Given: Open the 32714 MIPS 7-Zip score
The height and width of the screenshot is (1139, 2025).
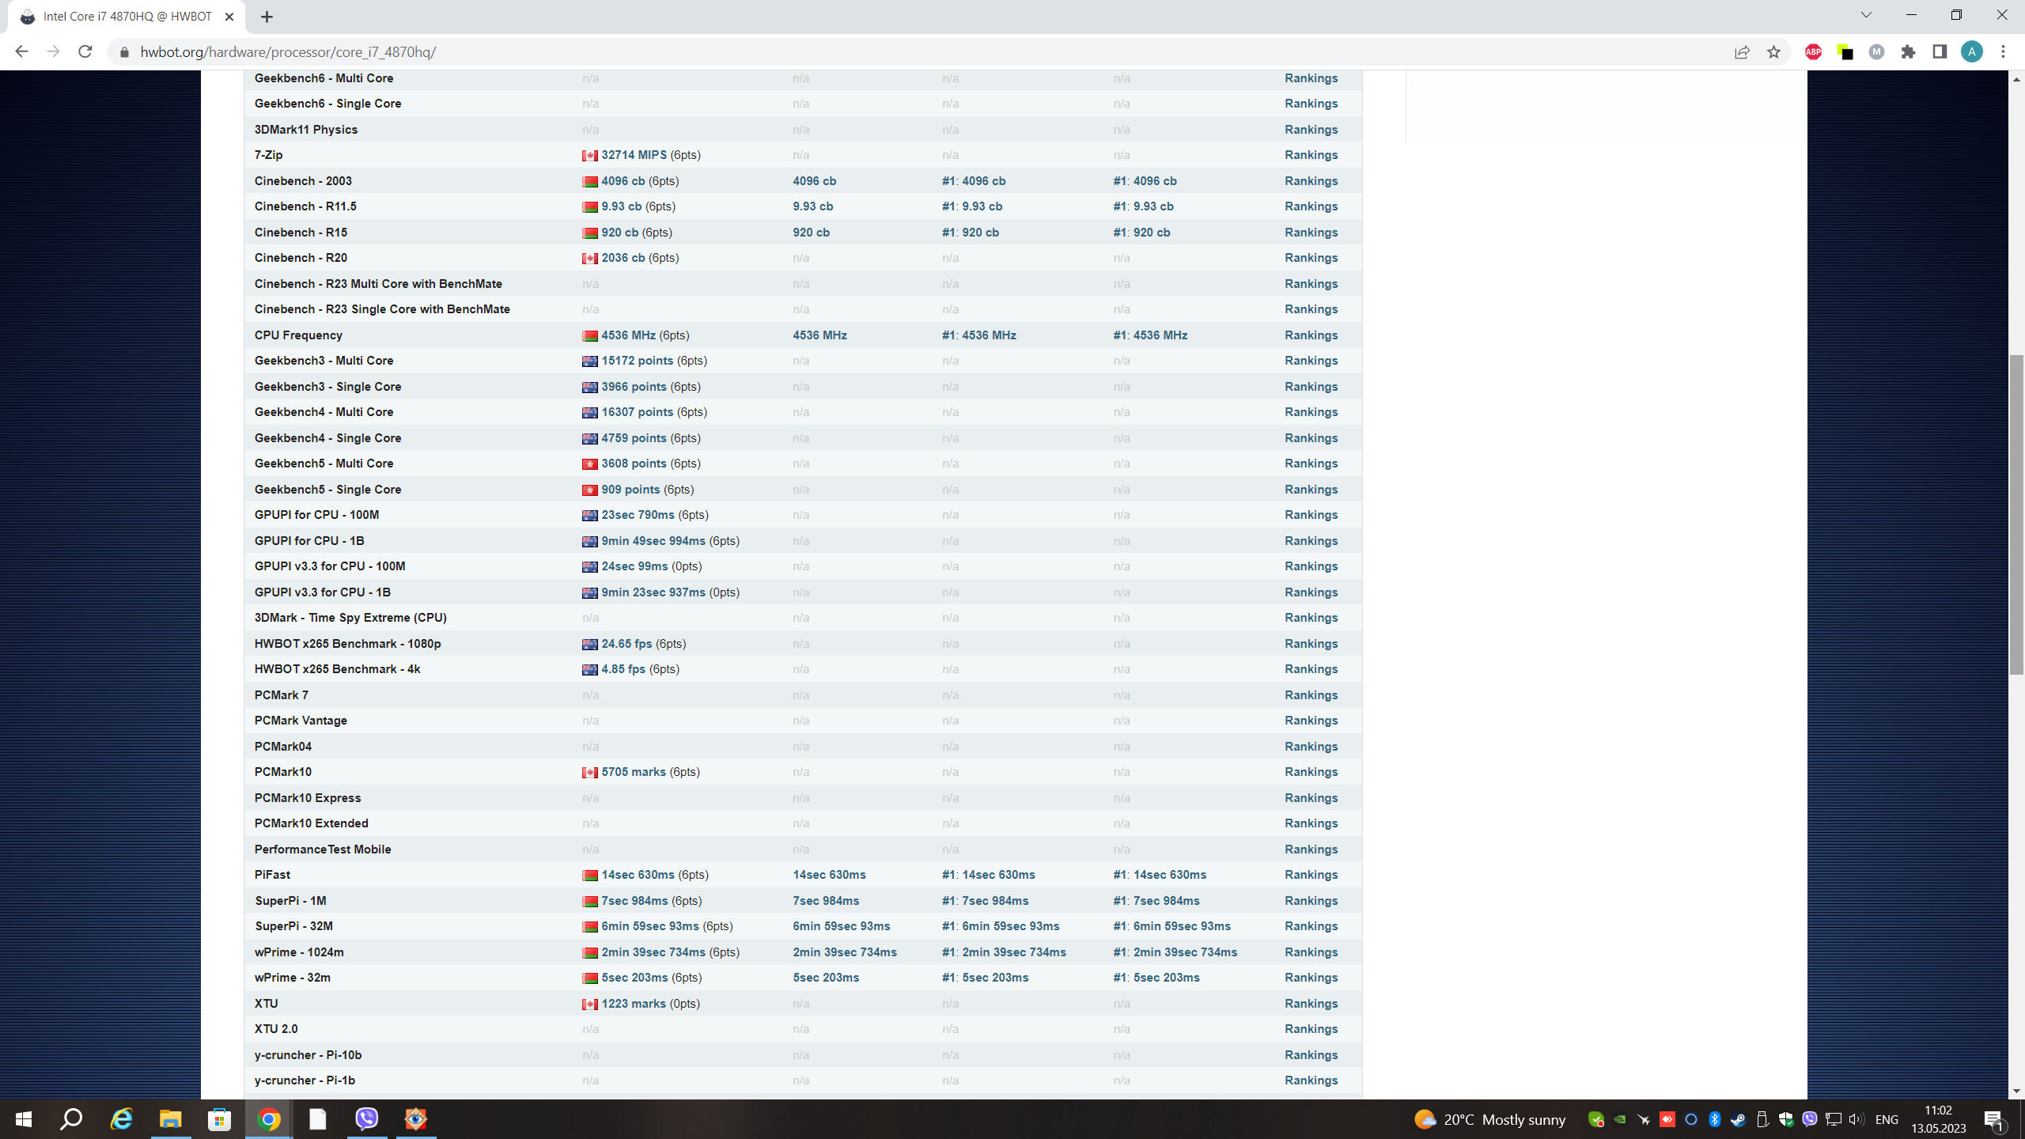Looking at the screenshot, I should pyautogui.click(x=634, y=155).
